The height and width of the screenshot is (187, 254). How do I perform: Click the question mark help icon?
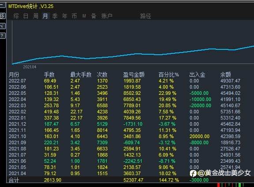[x=3, y=36]
